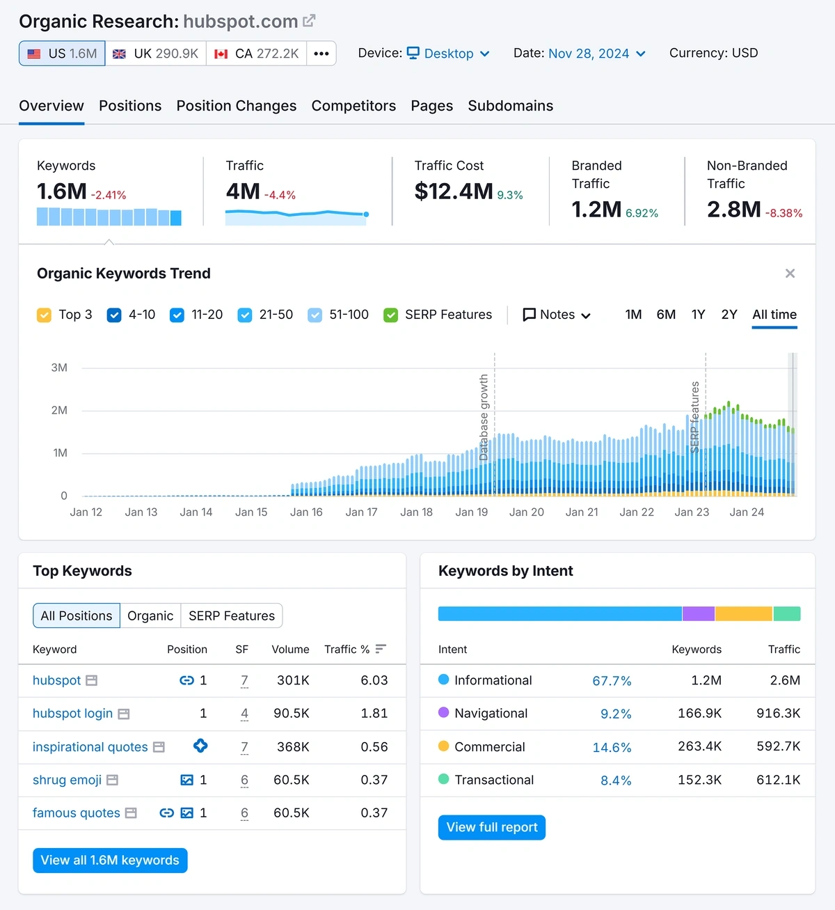
Task: Click View all 1.6M keywords button
Action: tap(109, 860)
